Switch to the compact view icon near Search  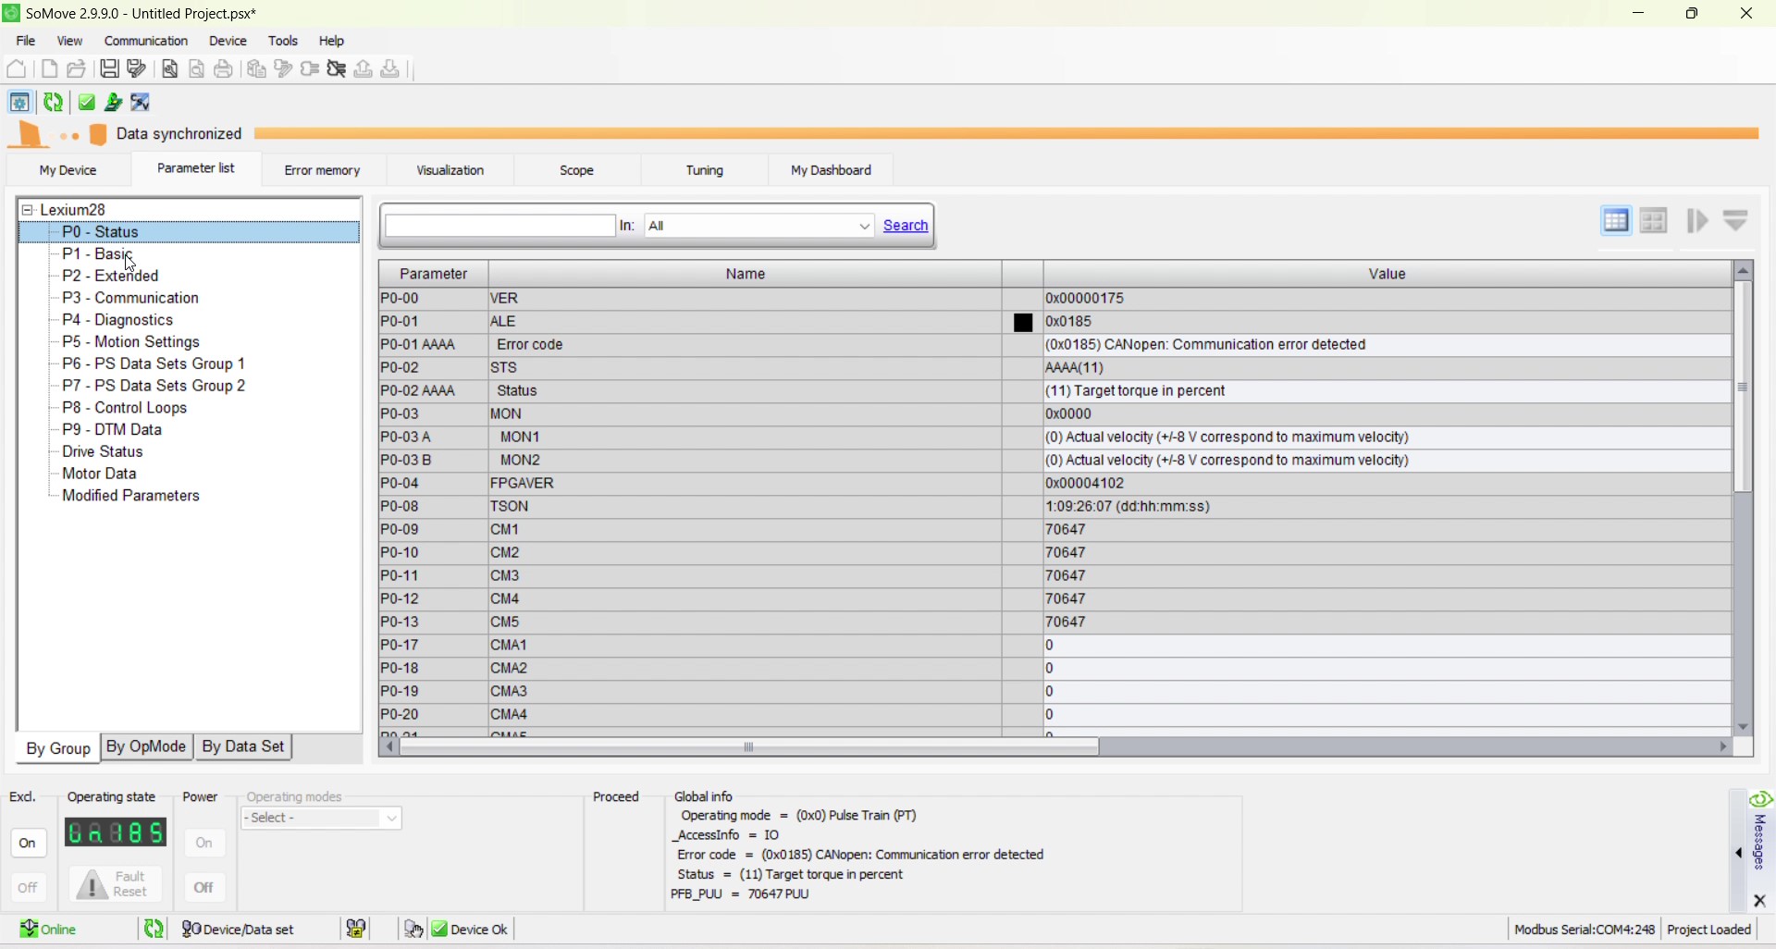pyautogui.click(x=1655, y=220)
